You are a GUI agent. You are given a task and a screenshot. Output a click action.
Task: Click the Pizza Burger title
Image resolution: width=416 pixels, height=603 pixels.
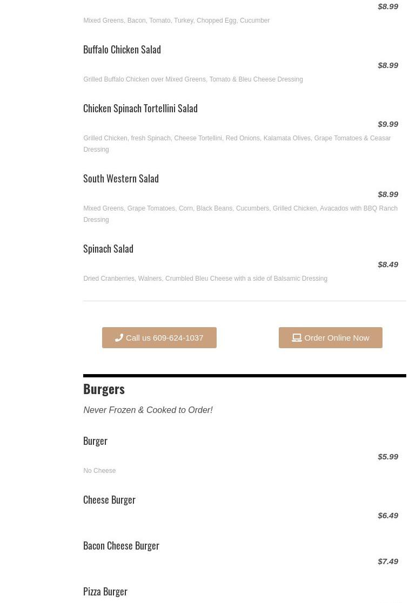105,591
